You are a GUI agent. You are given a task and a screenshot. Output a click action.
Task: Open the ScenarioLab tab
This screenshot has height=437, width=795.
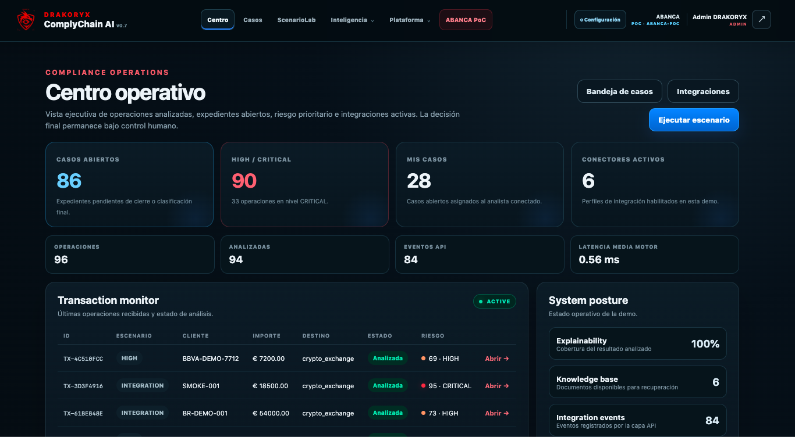(x=296, y=20)
